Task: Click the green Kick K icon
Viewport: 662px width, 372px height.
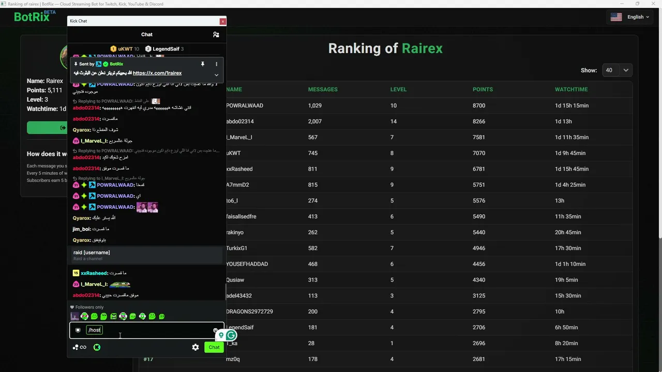Action: tap(97, 347)
